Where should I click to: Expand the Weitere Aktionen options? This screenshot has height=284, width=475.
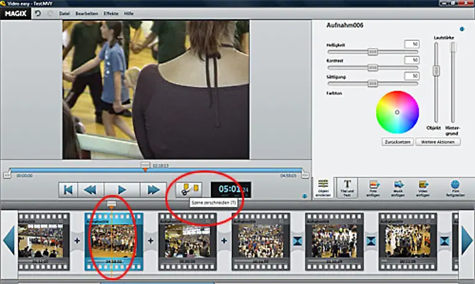[438, 141]
